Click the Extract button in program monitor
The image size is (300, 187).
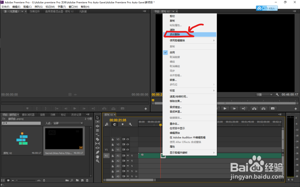click(x=263, y=109)
